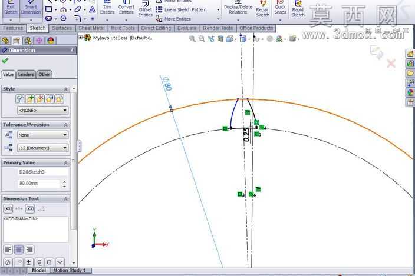The width and height of the screenshot is (415, 276).
Task: Select the Corner Rectangle sketch tool
Action: (x=48, y=9)
